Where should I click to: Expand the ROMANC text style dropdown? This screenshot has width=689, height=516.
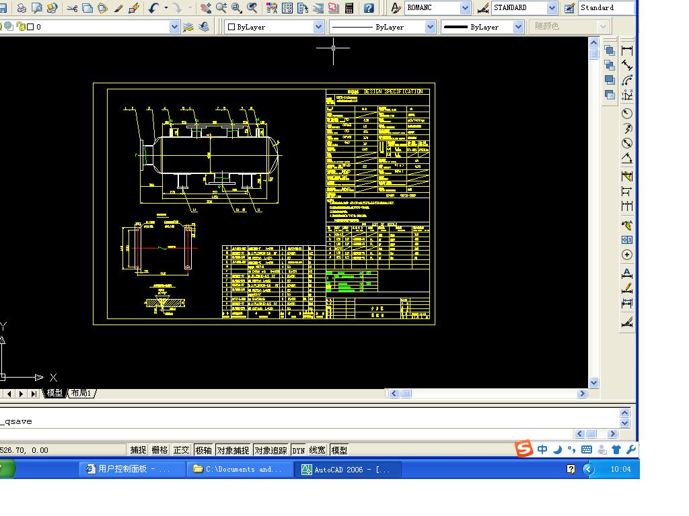click(x=465, y=8)
